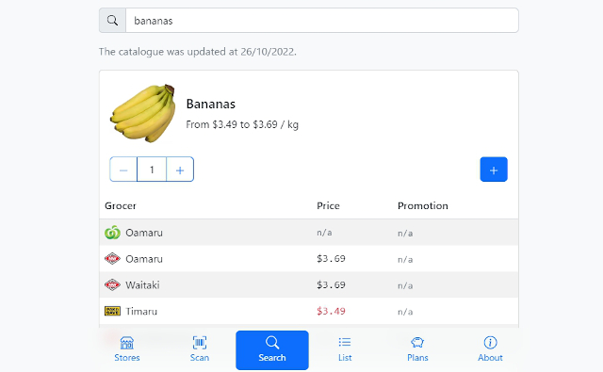Image resolution: width=603 pixels, height=372 pixels.
Task: Click the Bananas product image
Action: pyautogui.click(x=143, y=113)
